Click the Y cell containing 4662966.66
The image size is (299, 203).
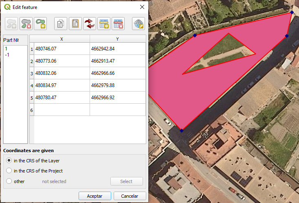tap(117, 73)
